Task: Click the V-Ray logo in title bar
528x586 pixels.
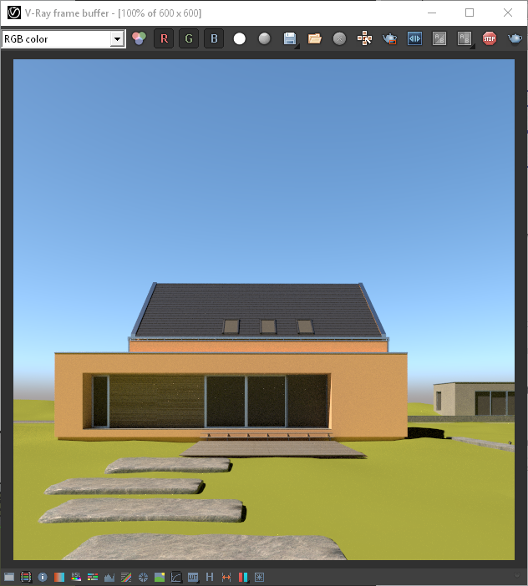Action: point(14,13)
